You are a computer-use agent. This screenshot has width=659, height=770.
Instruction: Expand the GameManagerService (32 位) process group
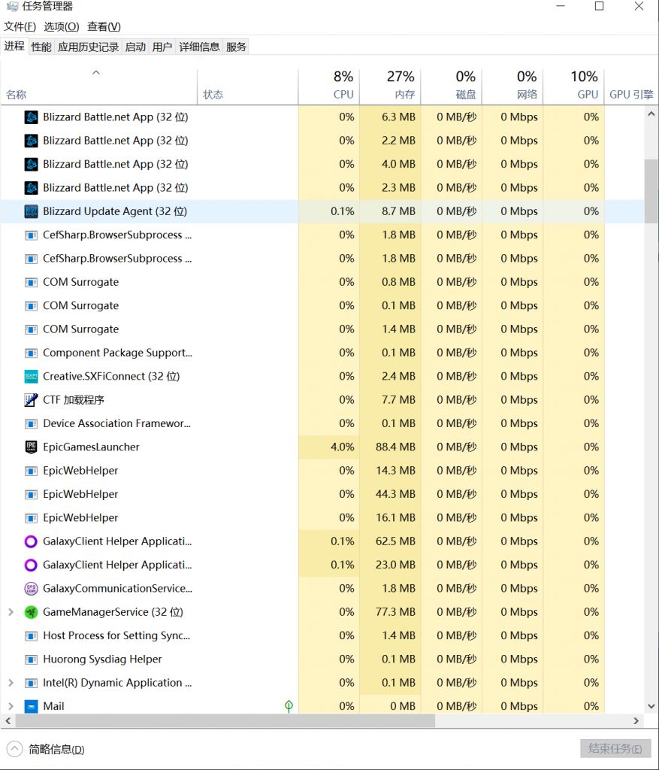pyautogui.click(x=11, y=612)
